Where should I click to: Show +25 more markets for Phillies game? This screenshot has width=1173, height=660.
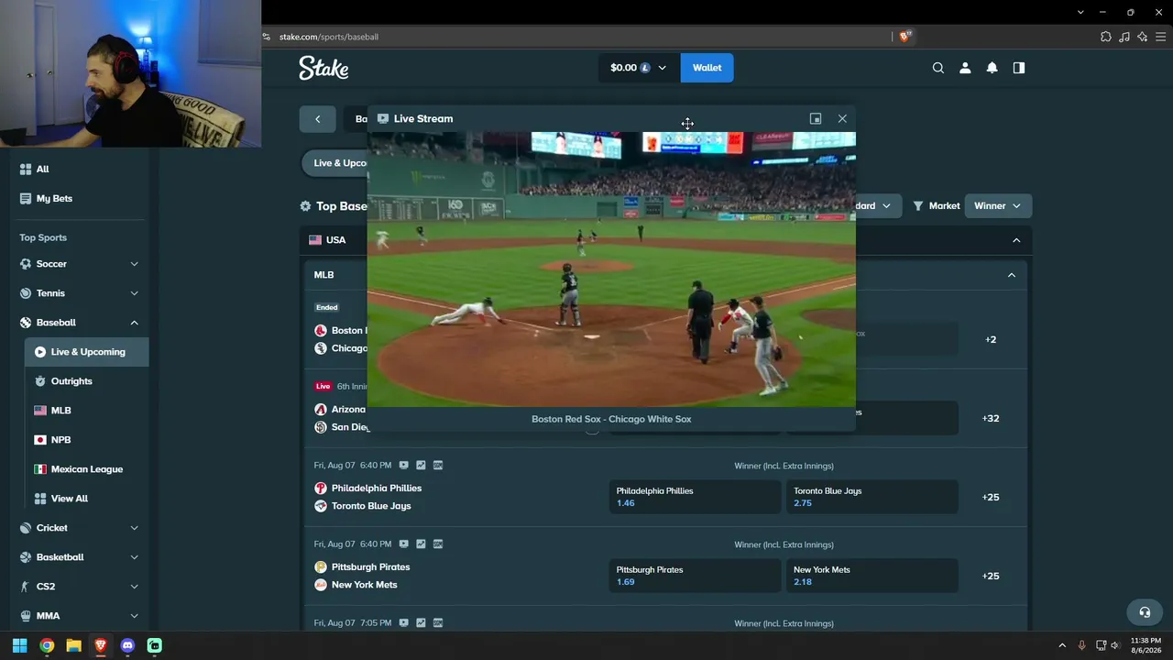coord(991,497)
